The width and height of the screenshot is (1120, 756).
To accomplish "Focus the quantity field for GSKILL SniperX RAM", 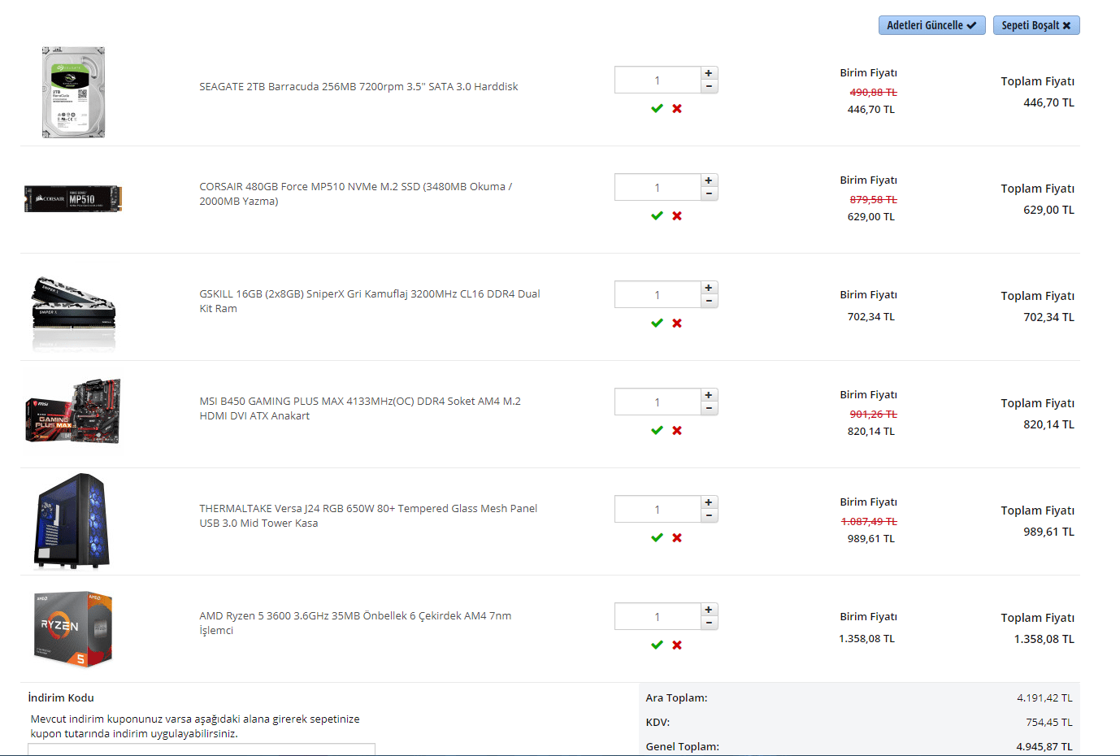I will tap(658, 294).
